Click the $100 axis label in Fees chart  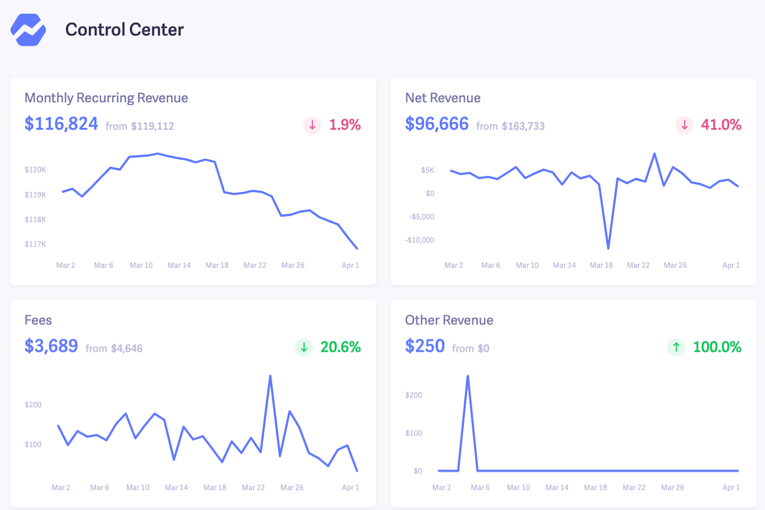[x=33, y=444]
